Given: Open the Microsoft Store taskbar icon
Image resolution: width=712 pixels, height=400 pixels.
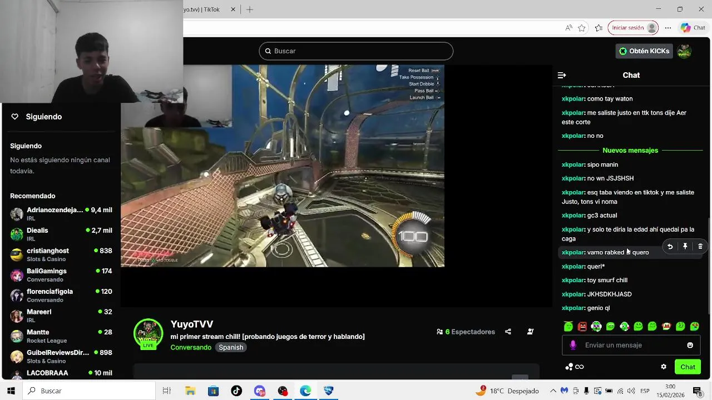Looking at the screenshot, I should click(213, 391).
